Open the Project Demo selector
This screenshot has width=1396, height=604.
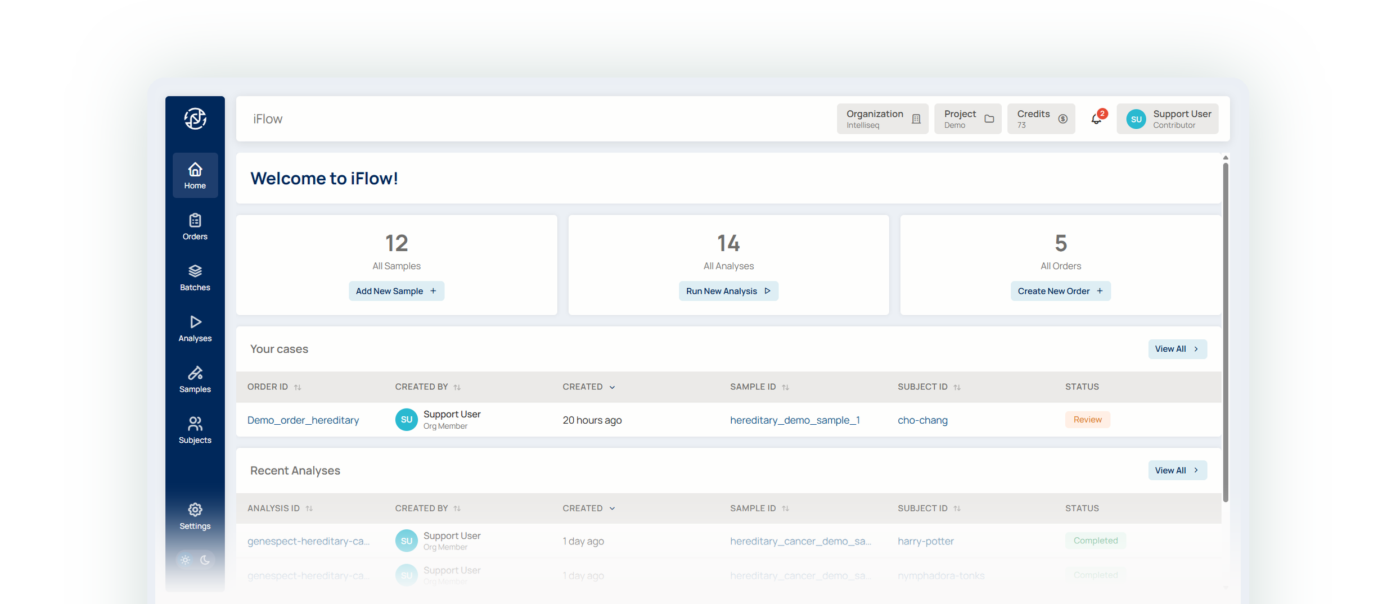point(968,119)
